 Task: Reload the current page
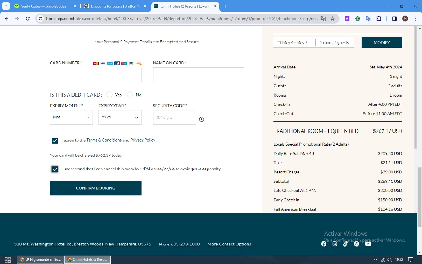(x=28, y=19)
